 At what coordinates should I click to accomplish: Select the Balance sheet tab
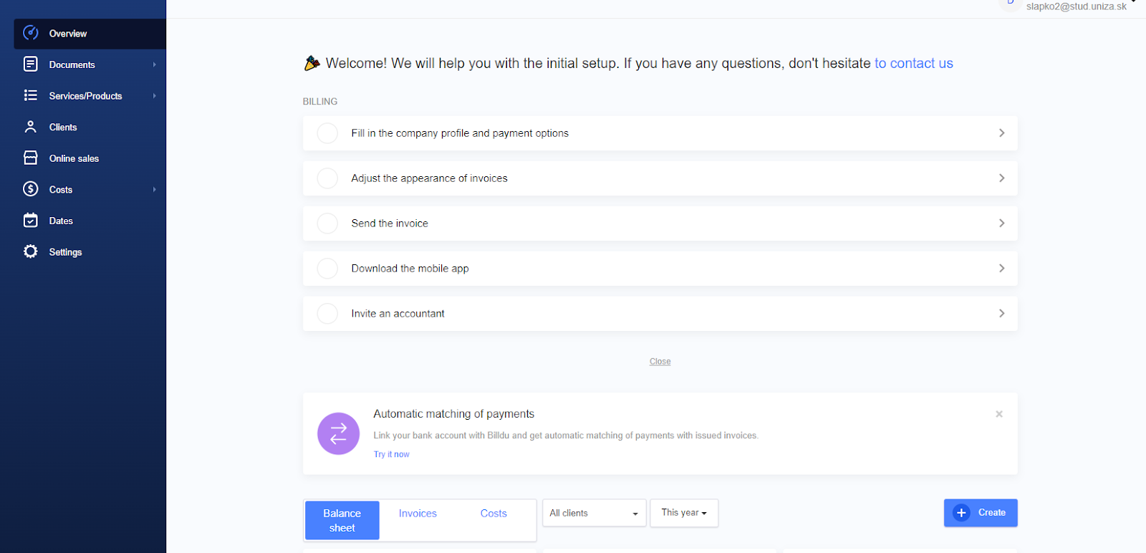tap(342, 520)
